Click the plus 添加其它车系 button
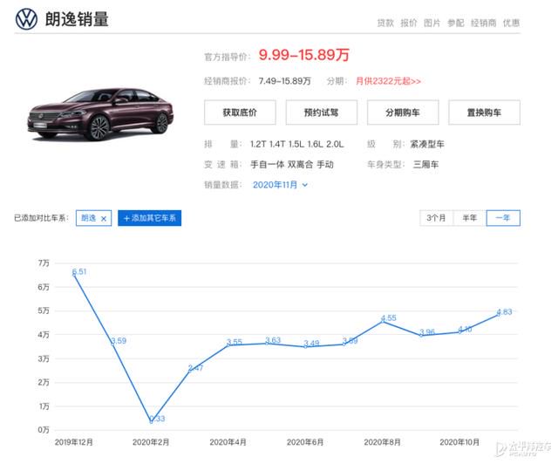Screen dimensions: 558x464 click(149, 218)
